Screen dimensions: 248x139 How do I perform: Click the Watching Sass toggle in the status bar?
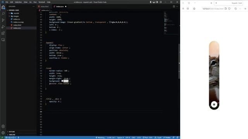[100, 137]
